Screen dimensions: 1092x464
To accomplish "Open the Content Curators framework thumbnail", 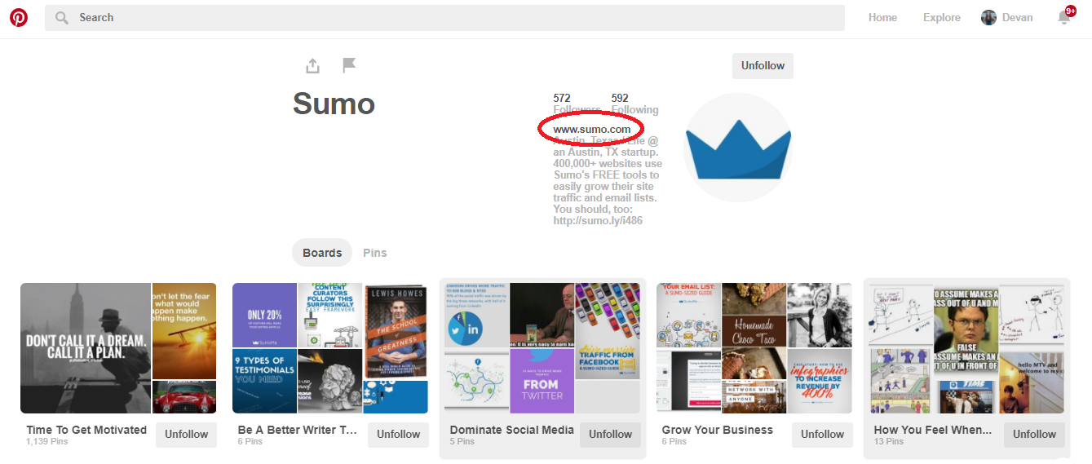I will [x=330, y=315].
